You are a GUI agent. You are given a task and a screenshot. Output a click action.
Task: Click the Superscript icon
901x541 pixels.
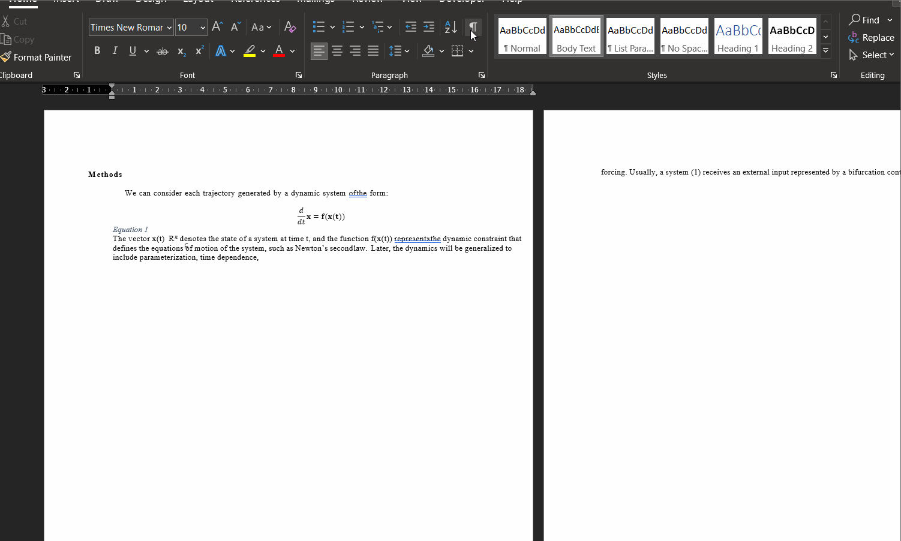pos(199,50)
